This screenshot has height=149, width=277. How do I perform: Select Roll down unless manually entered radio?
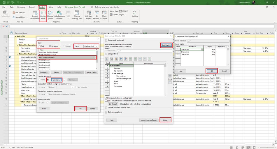[x=48, y=94]
